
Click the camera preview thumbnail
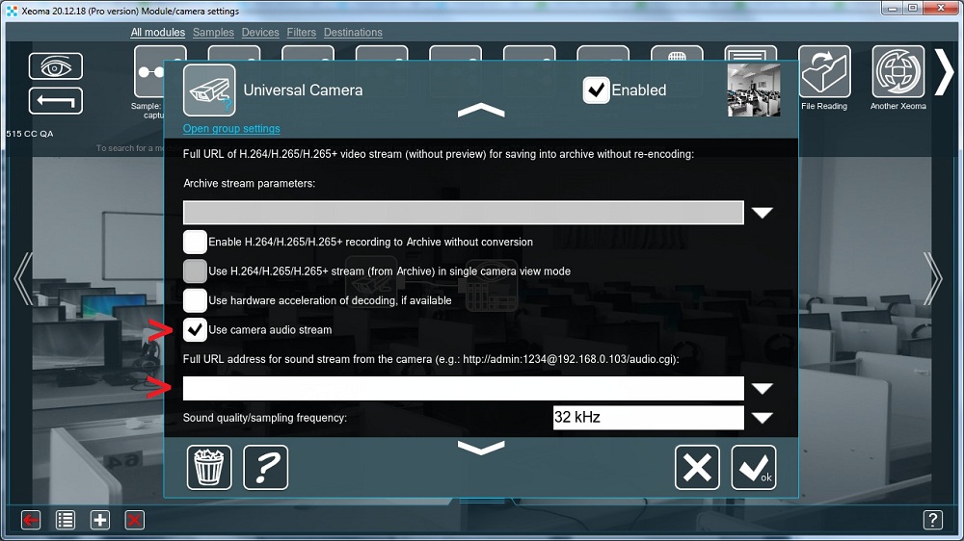[x=754, y=90]
